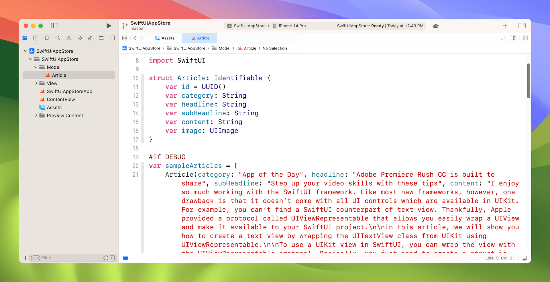
Task: Switch to the Assets tab
Action: tap(165, 38)
